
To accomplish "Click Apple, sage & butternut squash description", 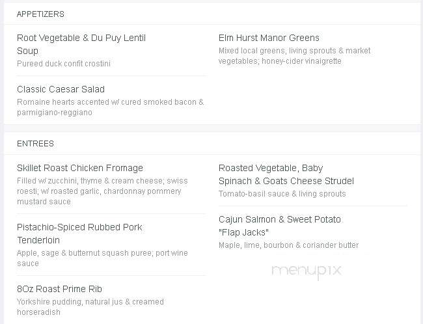I will coord(102,258).
